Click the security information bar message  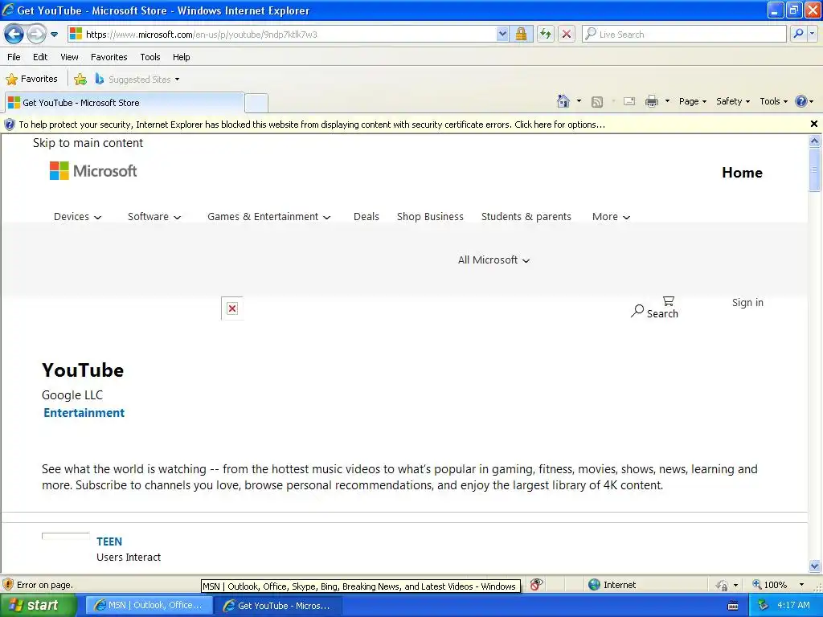pyautogui.click(x=312, y=125)
